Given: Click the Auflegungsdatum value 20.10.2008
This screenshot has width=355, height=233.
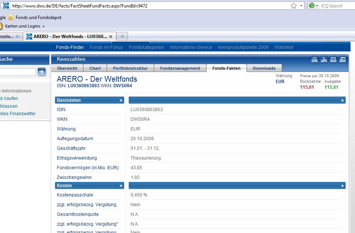Looking at the screenshot, I should coord(142,139).
